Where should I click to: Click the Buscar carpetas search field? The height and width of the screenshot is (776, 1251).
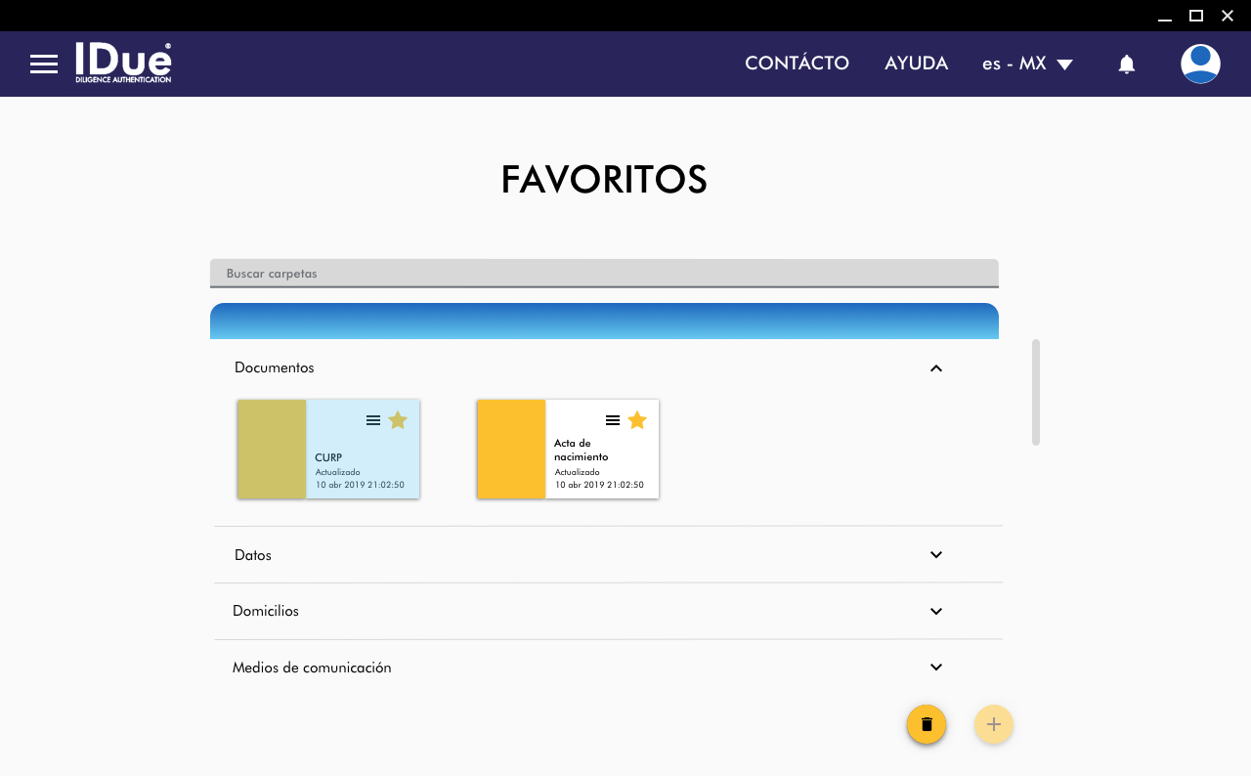(603, 274)
